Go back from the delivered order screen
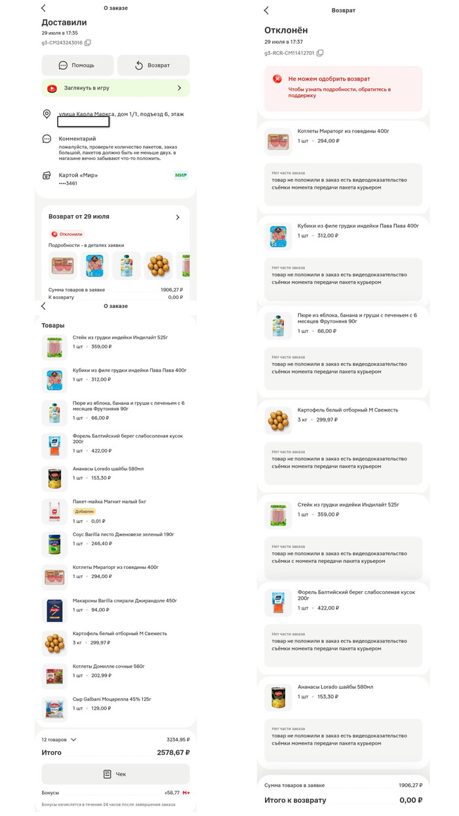 pyautogui.click(x=43, y=8)
